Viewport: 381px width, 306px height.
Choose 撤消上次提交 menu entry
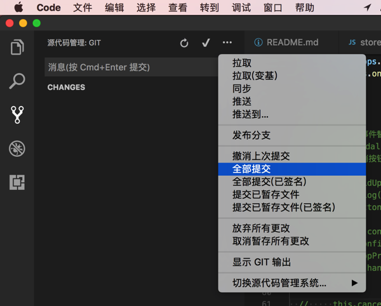[x=292, y=156]
